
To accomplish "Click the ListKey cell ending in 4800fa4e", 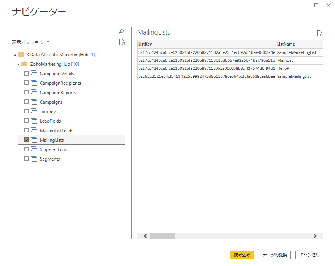I will pos(207,52).
